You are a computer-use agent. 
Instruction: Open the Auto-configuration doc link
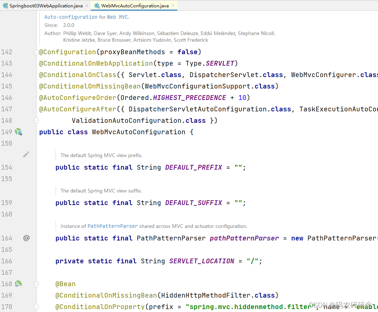click(71, 17)
